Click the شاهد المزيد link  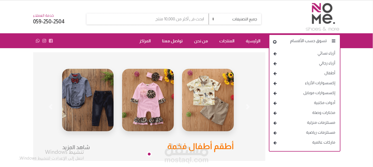pyautogui.click(x=76, y=147)
